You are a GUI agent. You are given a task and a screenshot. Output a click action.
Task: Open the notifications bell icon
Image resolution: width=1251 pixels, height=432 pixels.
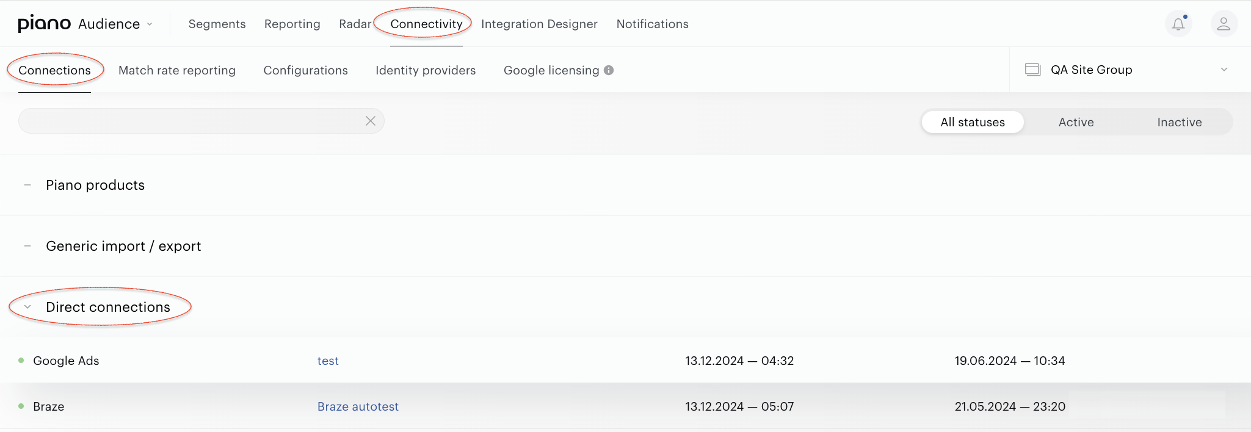[1178, 24]
